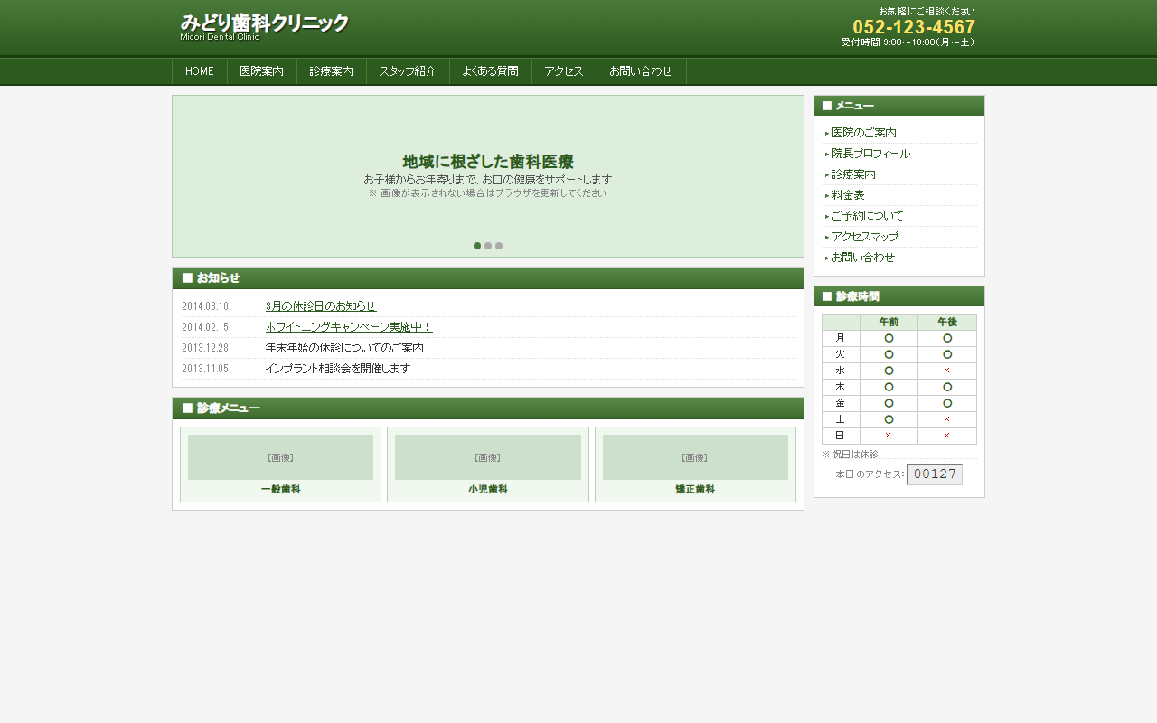Select the second slideshow dot indicator

488,245
